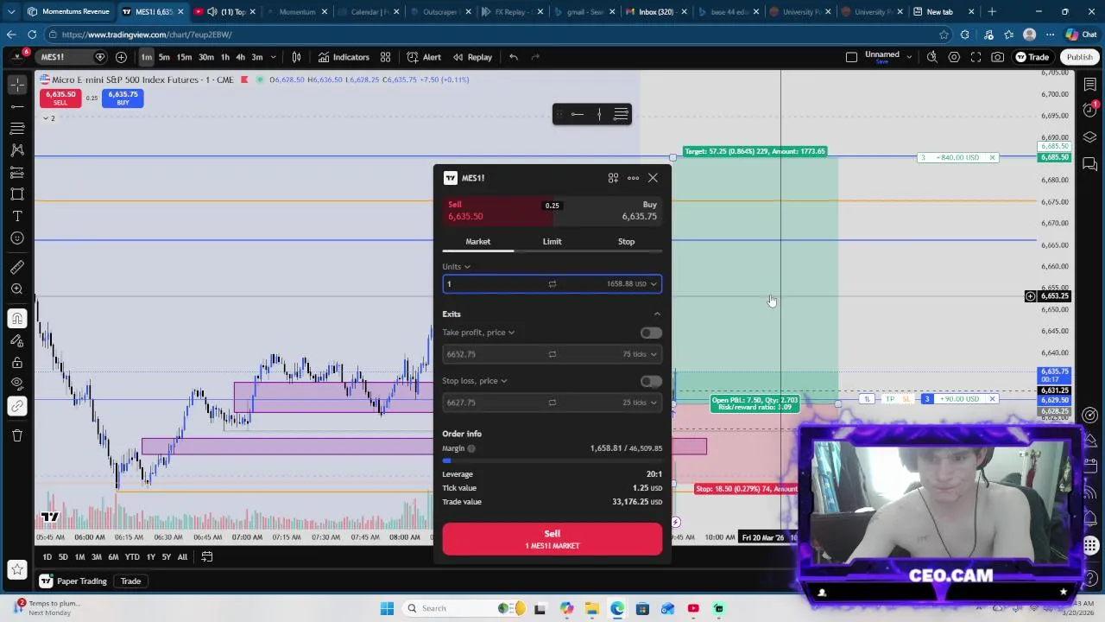
Task: Open order panel settings sliders icon
Action: click(x=613, y=178)
